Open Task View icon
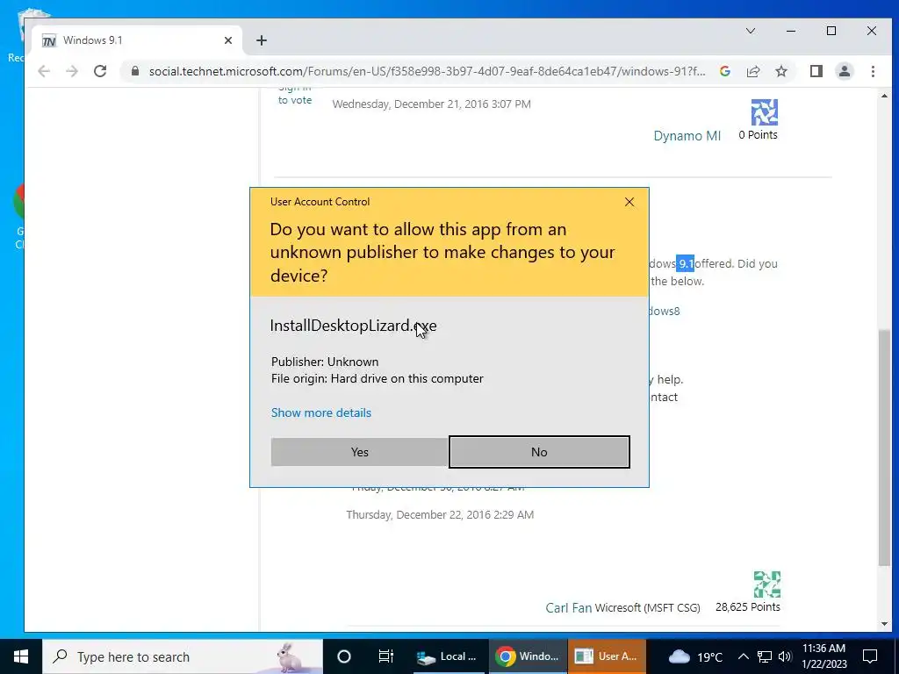Viewport: 899px width, 674px height. click(386, 656)
